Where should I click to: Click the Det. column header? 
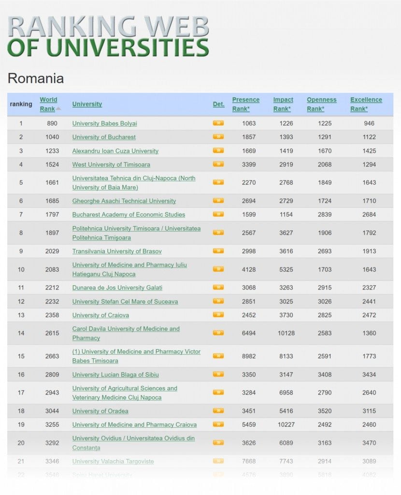point(219,104)
